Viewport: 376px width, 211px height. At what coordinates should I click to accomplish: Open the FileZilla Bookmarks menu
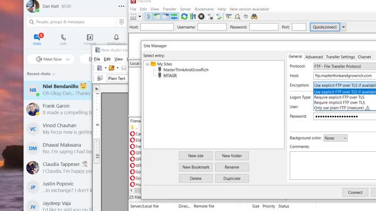(x=204, y=9)
